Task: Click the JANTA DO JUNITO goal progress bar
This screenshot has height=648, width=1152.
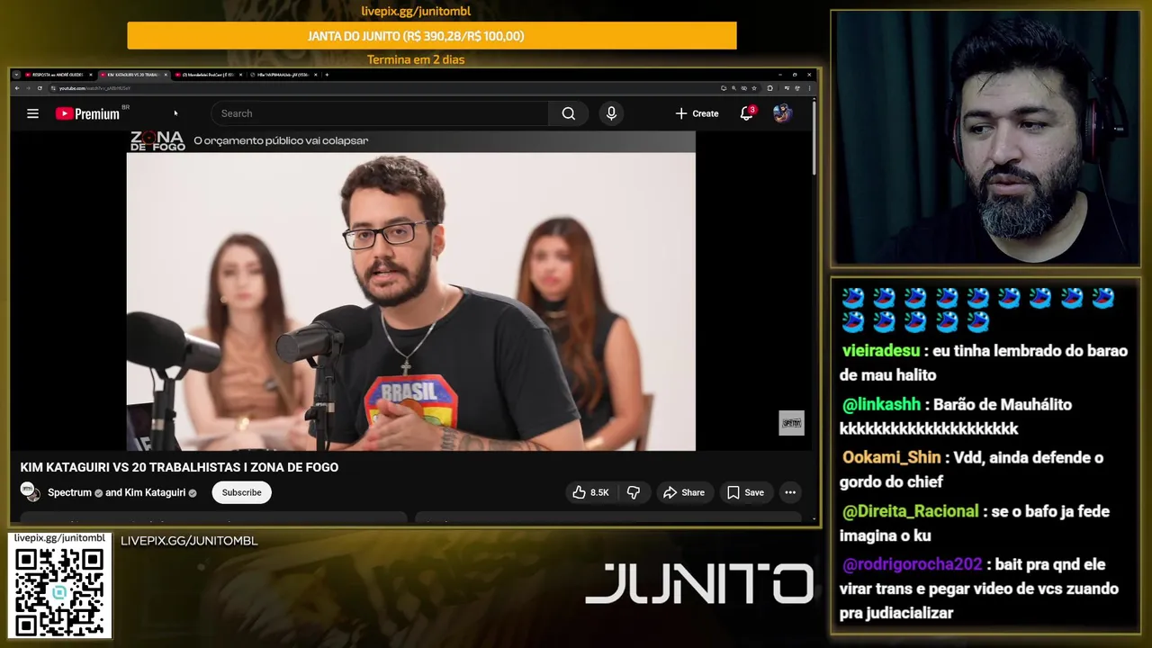Action: pos(432,36)
